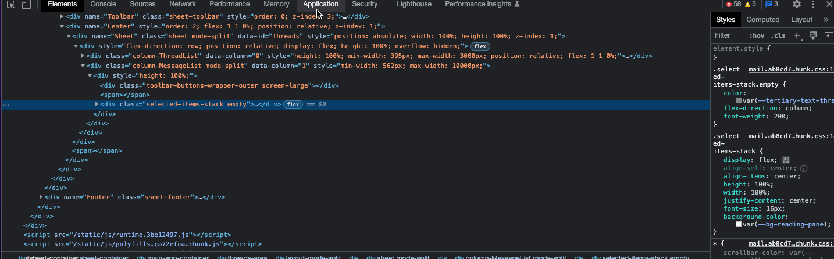Image resolution: width=834 pixels, height=259 pixels.
Task: Open the Performance insights tab
Action: coord(482,4)
